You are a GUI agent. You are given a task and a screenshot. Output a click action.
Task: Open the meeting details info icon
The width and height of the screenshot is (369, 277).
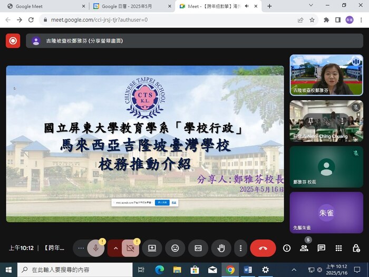(x=287, y=248)
